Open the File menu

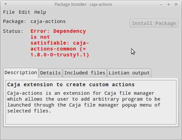pos(9,12)
